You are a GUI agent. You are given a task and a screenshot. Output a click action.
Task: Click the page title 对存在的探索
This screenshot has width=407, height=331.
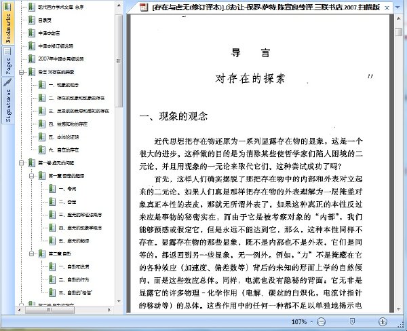tap(250, 79)
